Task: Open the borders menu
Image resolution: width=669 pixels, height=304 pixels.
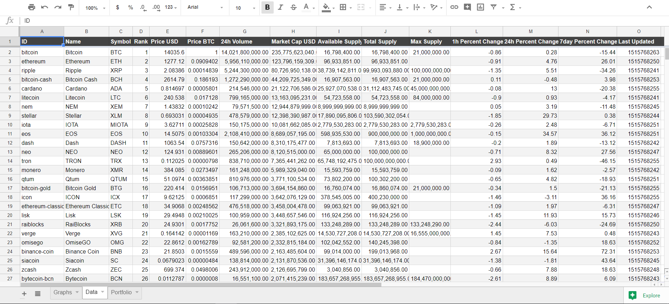Action: coord(343,7)
